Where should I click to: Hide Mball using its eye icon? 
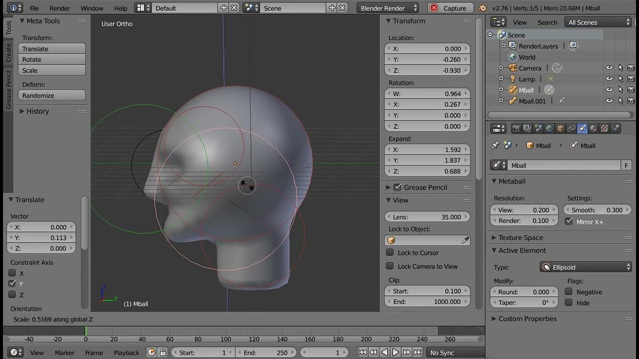pyautogui.click(x=610, y=90)
